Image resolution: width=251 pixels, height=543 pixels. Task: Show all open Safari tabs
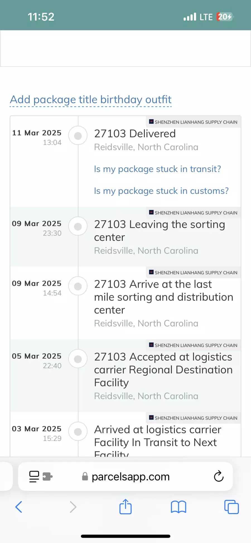pos(231,507)
